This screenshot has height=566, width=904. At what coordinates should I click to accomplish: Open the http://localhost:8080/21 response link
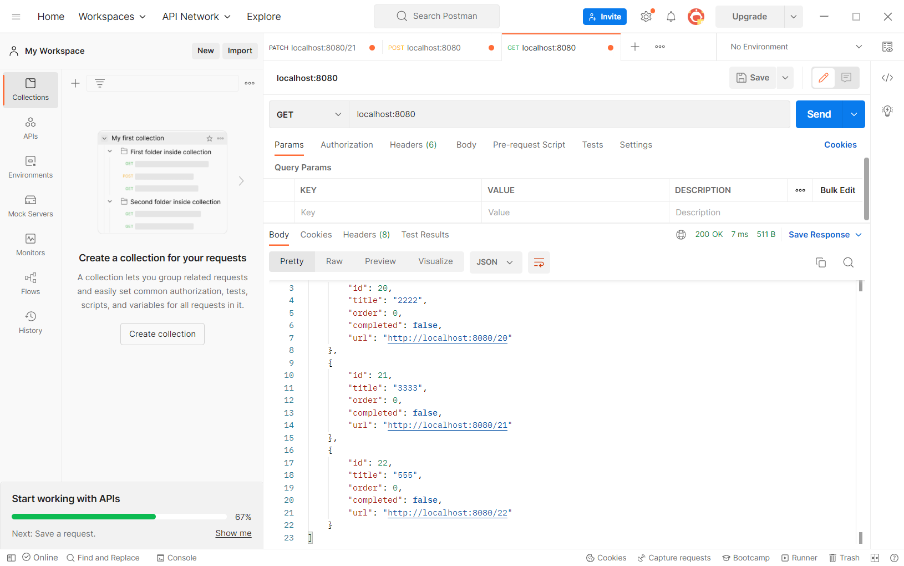point(447,425)
